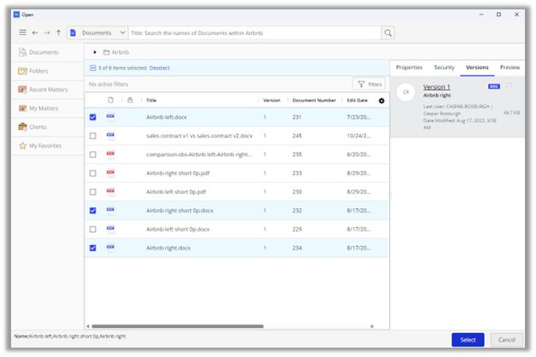Screen dimensions: 536x357
Task: Click the DOC badge on Version 1
Action: (x=494, y=86)
